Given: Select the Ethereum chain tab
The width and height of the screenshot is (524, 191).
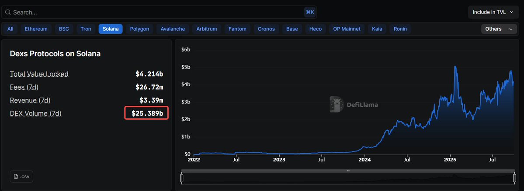Looking at the screenshot, I should (x=36, y=29).
